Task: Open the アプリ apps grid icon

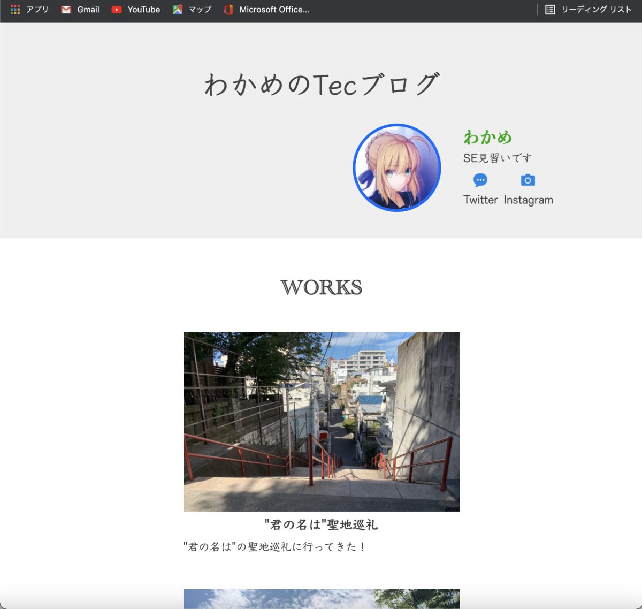Action: tap(15, 10)
